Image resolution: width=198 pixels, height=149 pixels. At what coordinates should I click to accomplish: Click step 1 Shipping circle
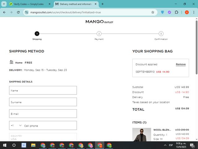pos(37,34)
